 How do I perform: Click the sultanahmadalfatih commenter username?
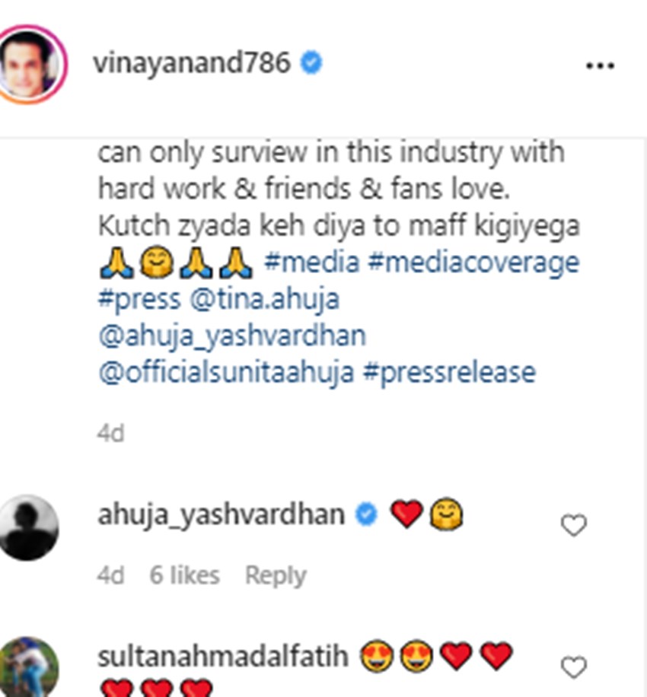[223, 657]
